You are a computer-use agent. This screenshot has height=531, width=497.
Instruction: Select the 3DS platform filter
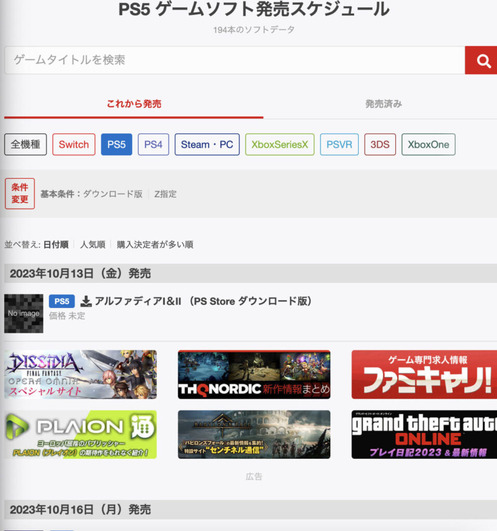pos(380,145)
